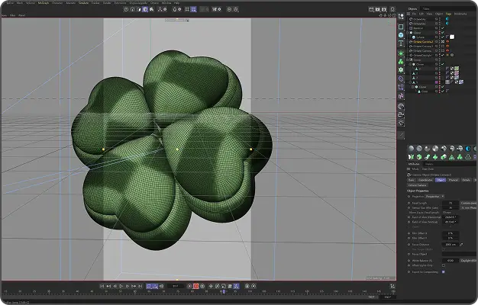Select the checkered sphere material thumbnail
478x305 pixels.
pyautogui.click(x=435, y=149)
